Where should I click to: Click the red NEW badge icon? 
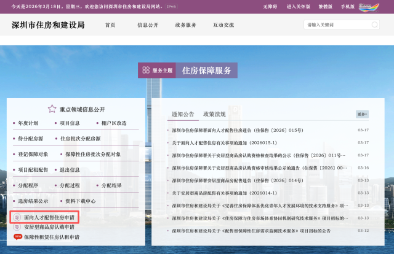point(17,236)
